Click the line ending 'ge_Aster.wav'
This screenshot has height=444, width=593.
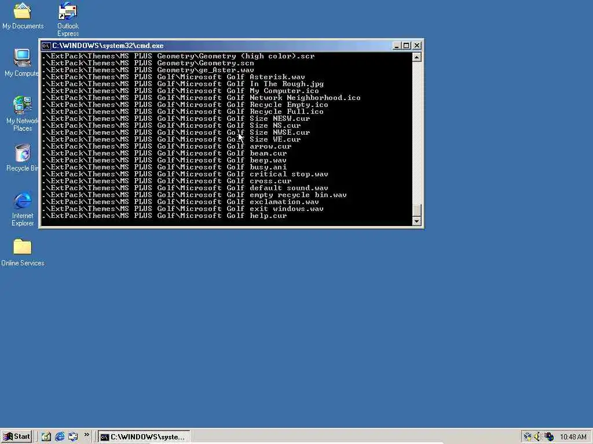[x=148, y=70]
